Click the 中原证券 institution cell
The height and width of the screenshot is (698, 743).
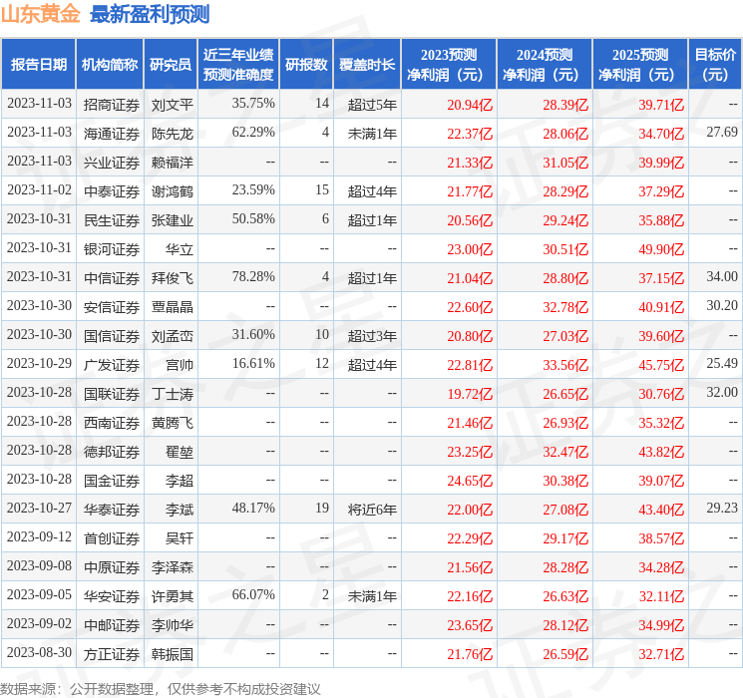pos(112,567)
